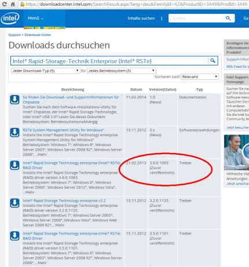The image size is (249, 267).
Task: Click the blue magnifier in downloads search box
Action: coord(213,61)
